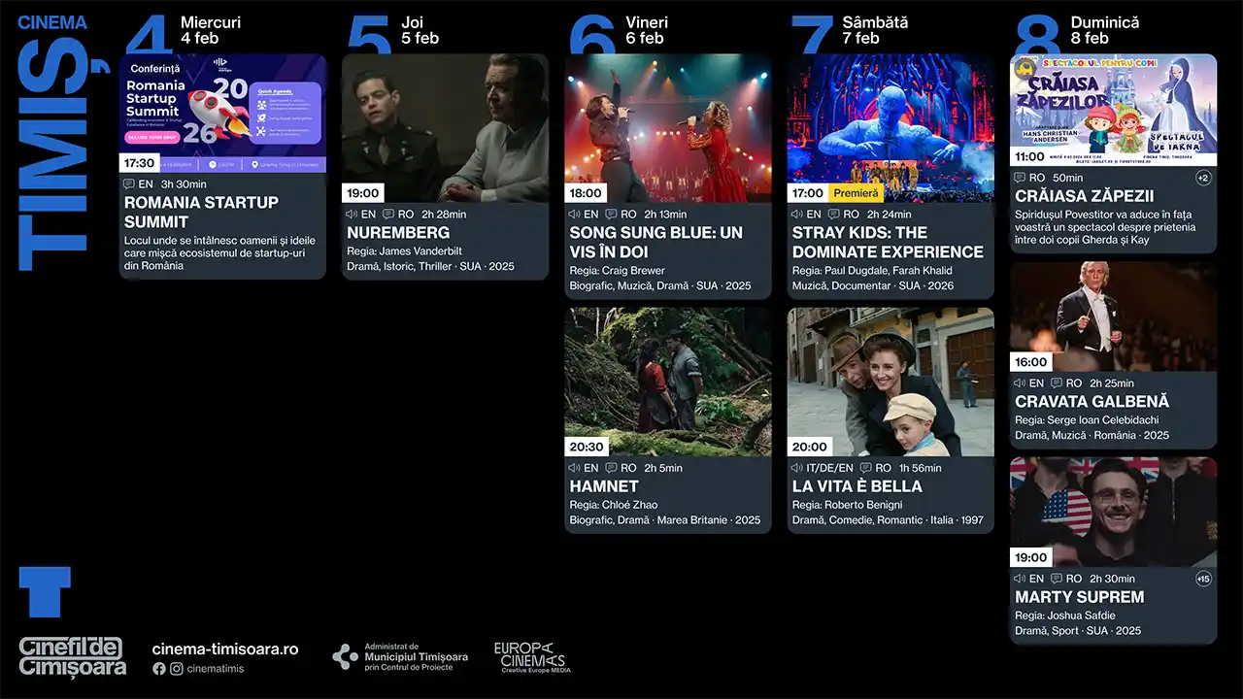The height and width of the screenshot is (699, 1243).
Task: Open the cinematimis social handle
Action: tap(216, 669)
